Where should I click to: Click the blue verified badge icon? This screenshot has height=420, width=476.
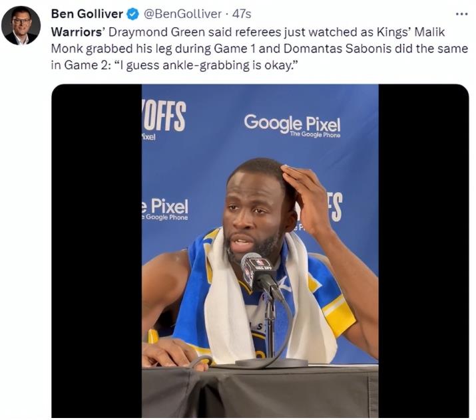[x=132, y=14]
